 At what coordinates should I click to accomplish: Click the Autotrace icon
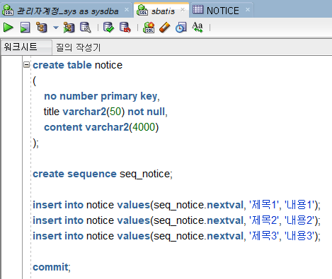point(69,28)
